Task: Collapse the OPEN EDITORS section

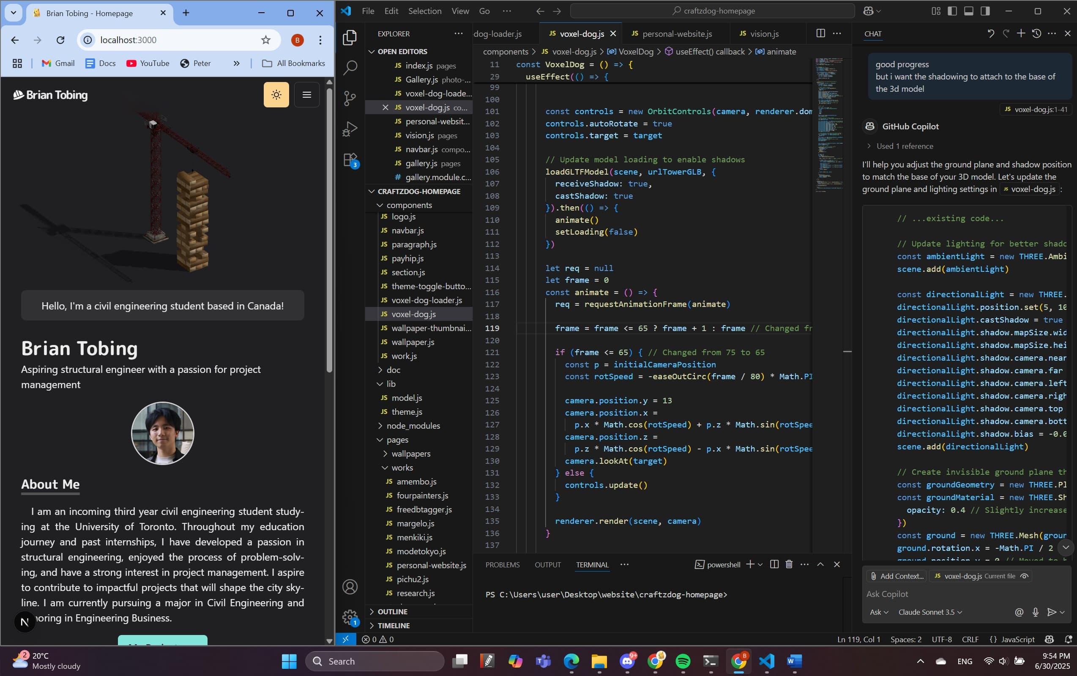Action: tap(402, 52)
